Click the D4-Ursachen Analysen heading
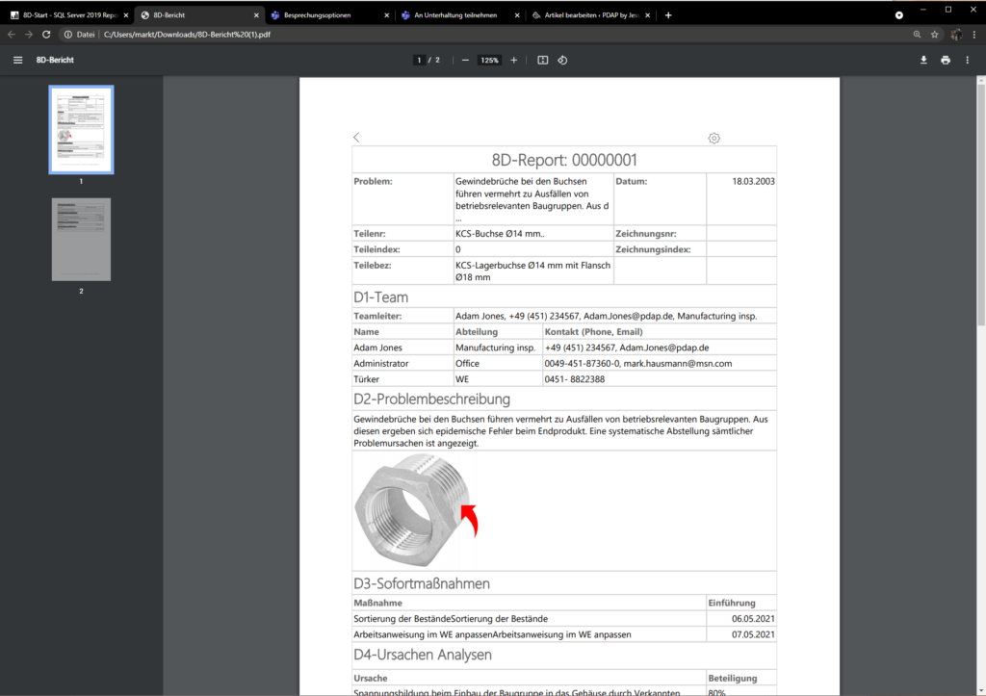This screenshot has width=986, height=696. pos(423,655)
